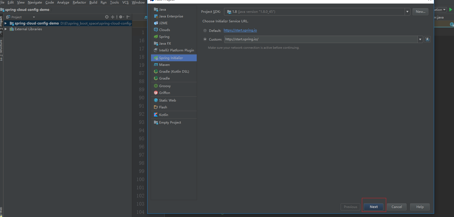Click the Previous button
Screen dimensions: 454x217
[x=350, y=207]
